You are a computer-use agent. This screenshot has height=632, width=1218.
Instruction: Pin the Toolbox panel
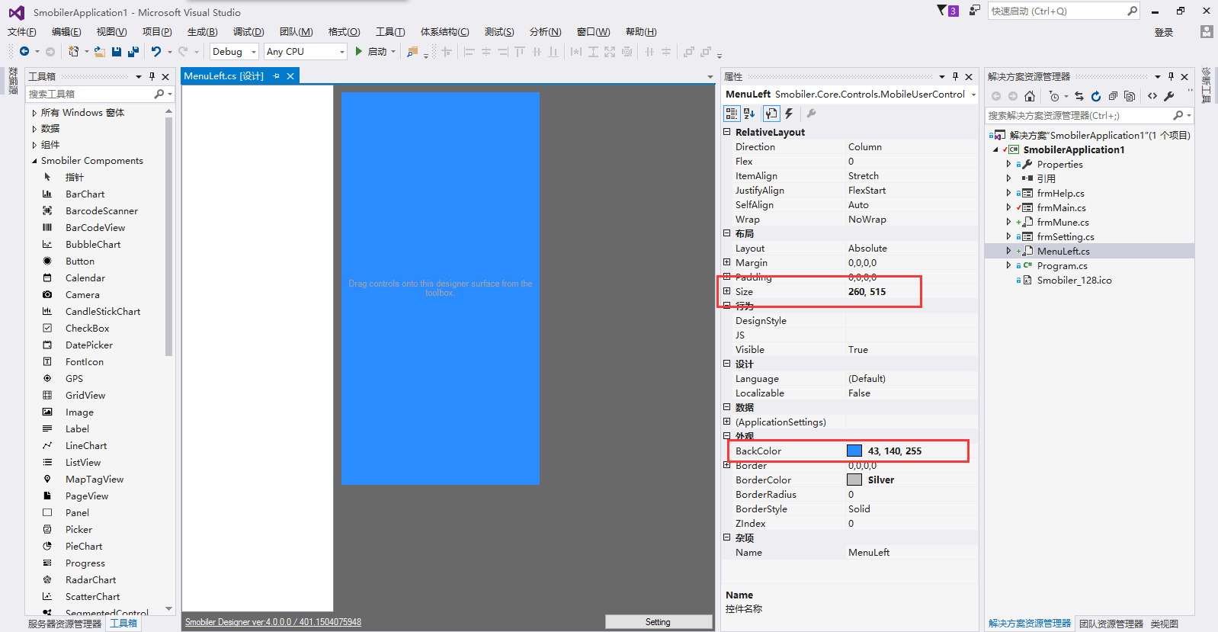pos(152,76)
